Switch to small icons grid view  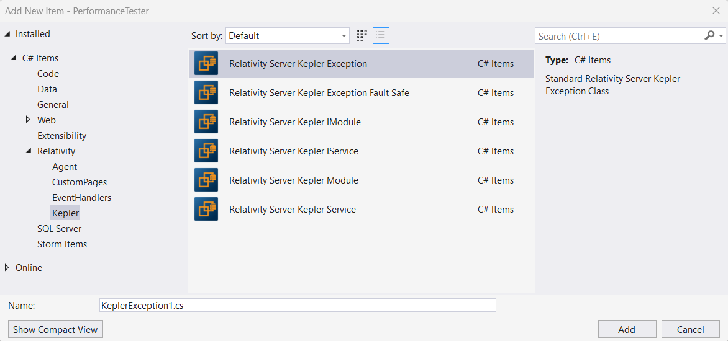(362, 36)
